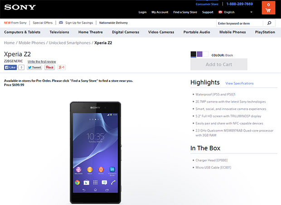Click the Facebook Like button
The width and height of the screenshot is (281, 205).
[10, 67]
